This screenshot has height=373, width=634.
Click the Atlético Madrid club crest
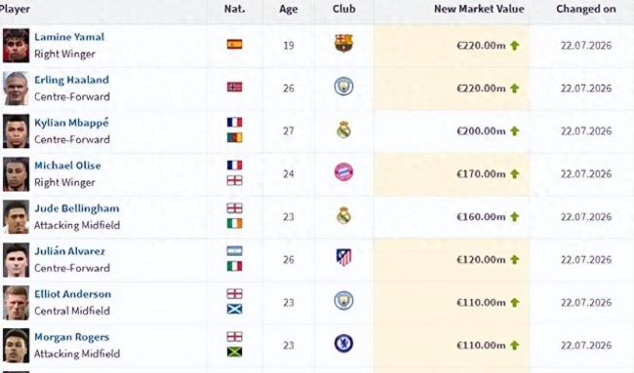[343, 257]
